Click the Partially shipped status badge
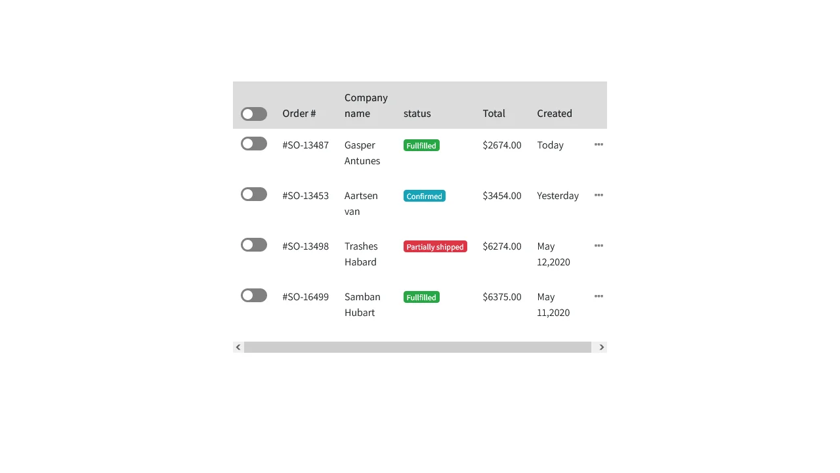The width and height of the screenshot is (840, 473). [x=435, y=246]
